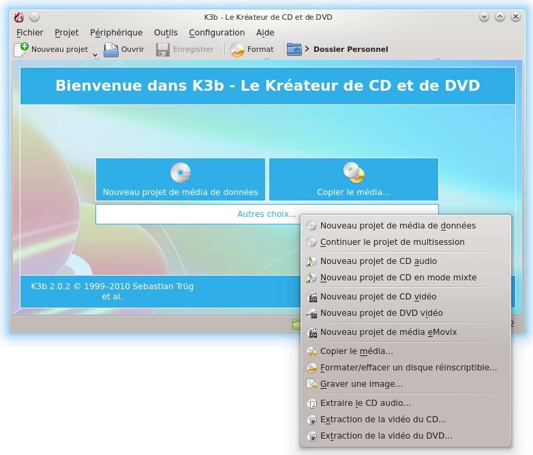
Task: Click the Copier le média… welcome button
Action: (353, 179)
